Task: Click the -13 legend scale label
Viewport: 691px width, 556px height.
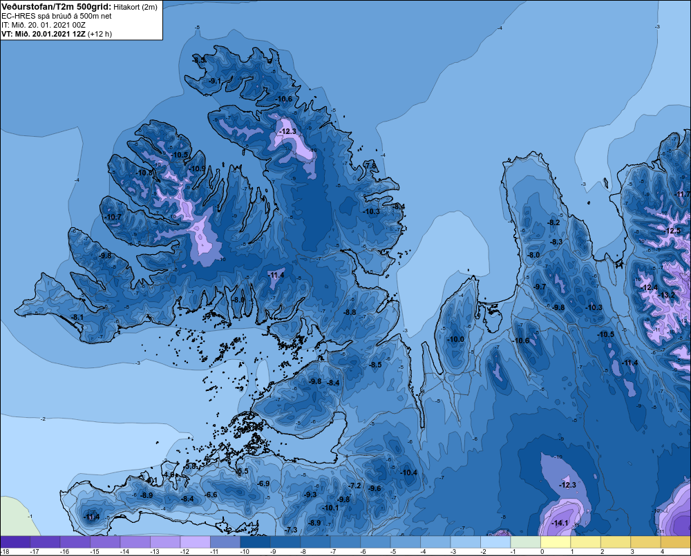Action: point(155,552)
